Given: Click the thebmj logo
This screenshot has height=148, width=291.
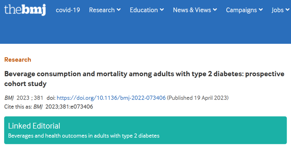Looking at the screenshot, I should click(x=25, y=10).
